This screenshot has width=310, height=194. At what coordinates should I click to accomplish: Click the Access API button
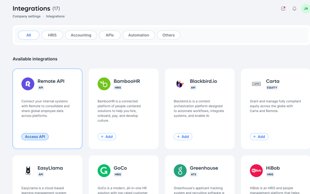[35, 137]
